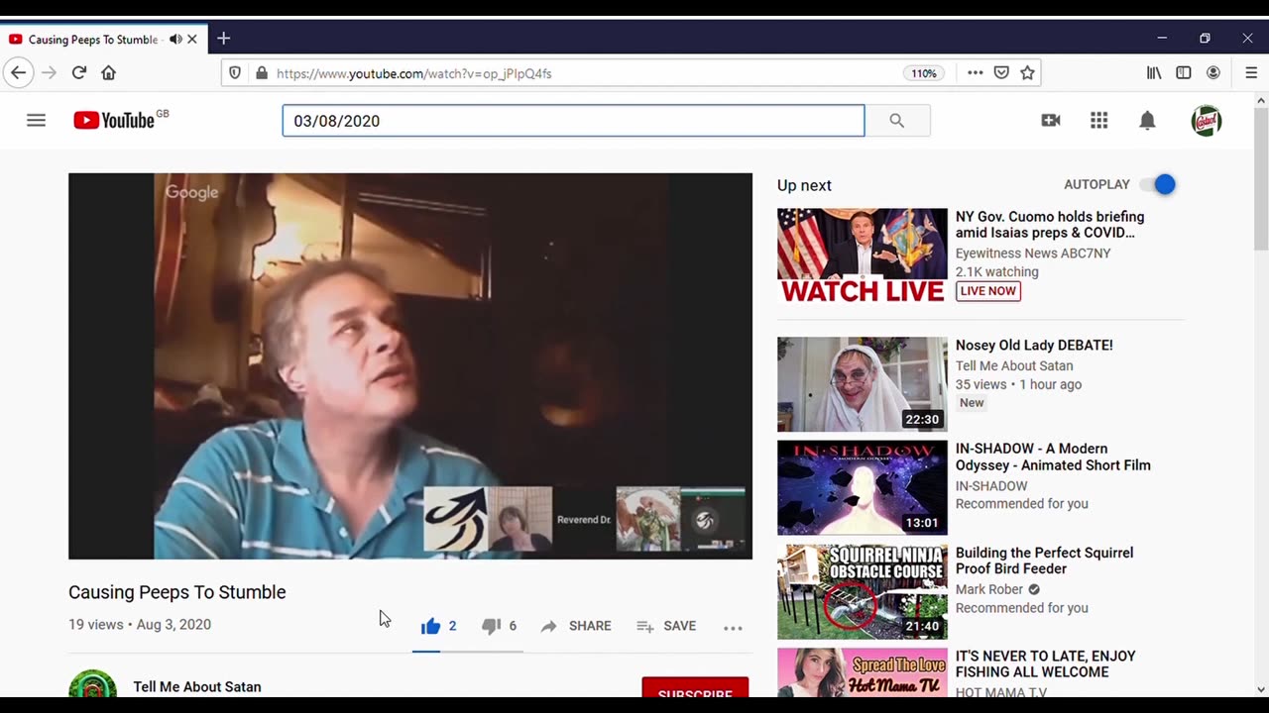
Task: Share the video via SHARE button
Action: [576, 626]
